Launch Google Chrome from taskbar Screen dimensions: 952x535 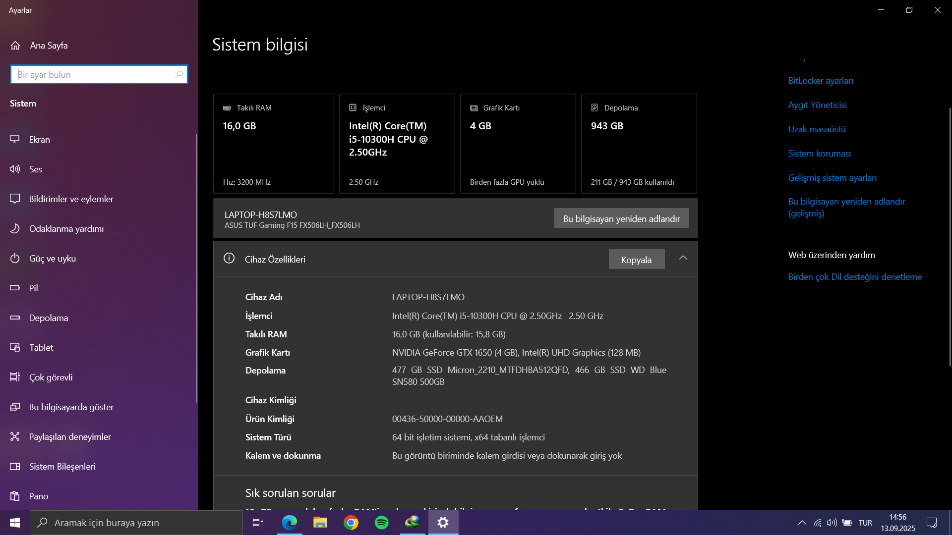pos(351,523)
